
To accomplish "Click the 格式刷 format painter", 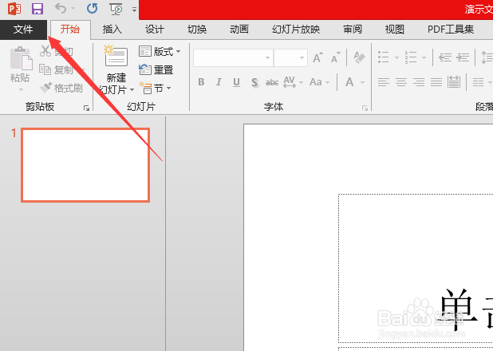I will (61, 88).
